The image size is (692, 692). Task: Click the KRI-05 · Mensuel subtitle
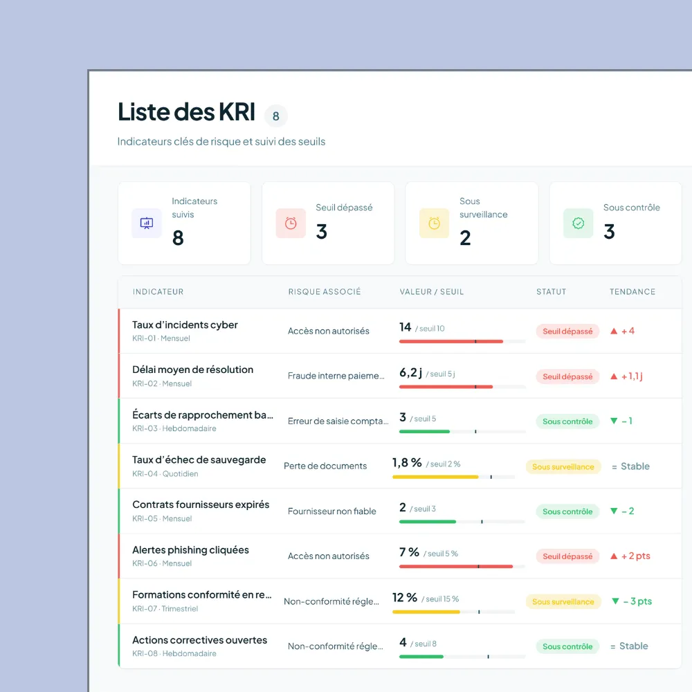coord(162,518)
